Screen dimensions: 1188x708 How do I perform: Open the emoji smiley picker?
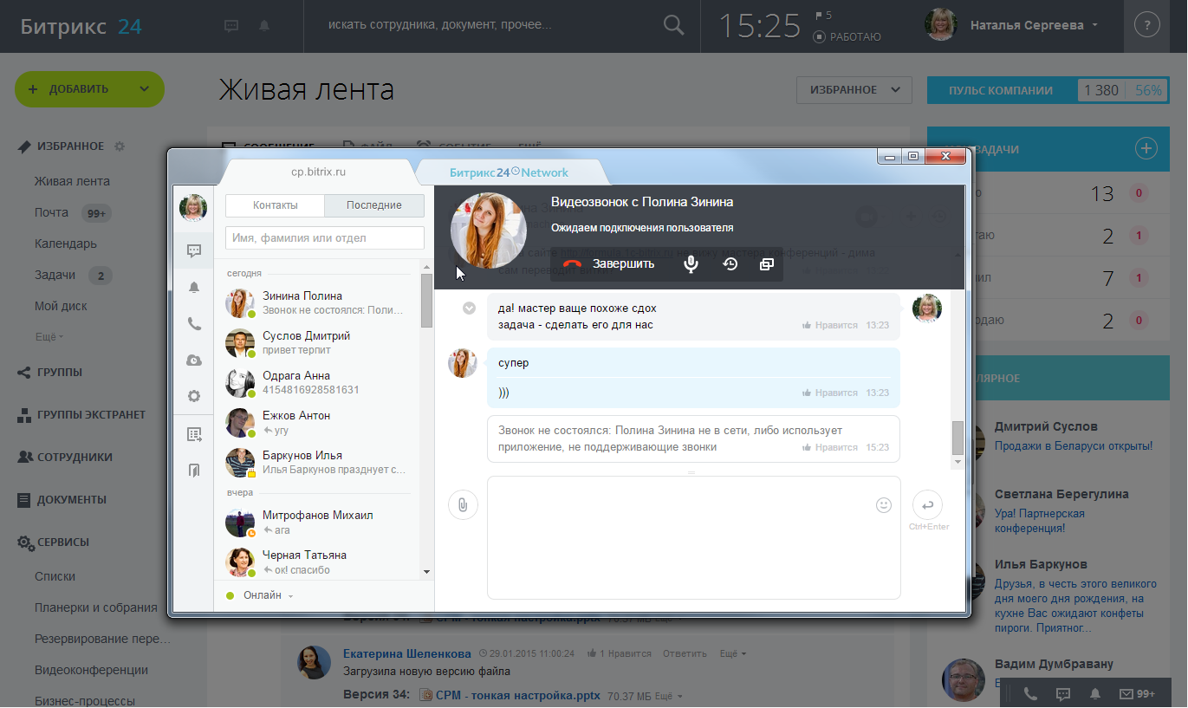(884, 504)
